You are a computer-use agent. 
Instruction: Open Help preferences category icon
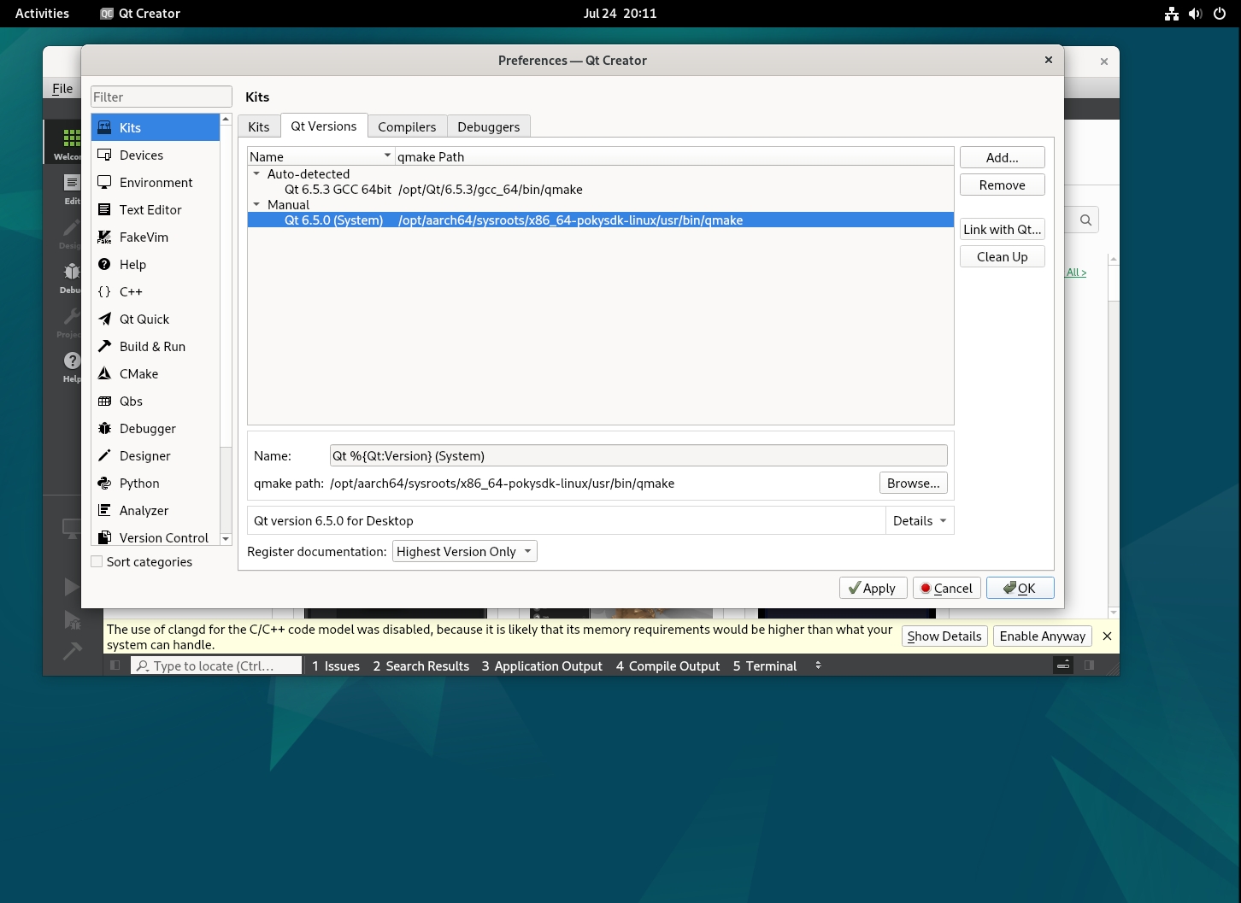[105, 264]
